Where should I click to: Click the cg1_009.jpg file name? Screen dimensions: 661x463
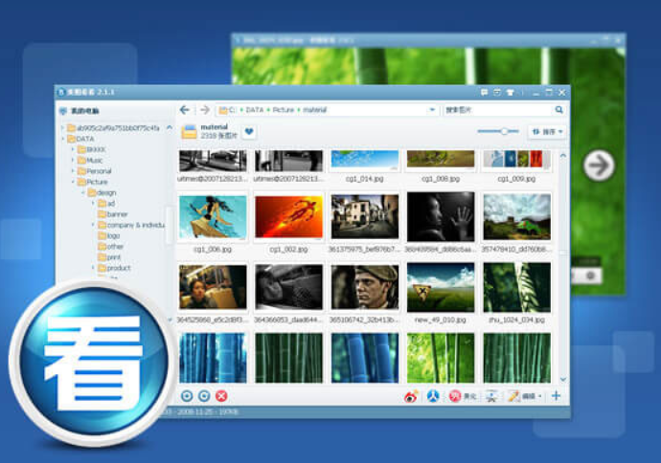516,179
